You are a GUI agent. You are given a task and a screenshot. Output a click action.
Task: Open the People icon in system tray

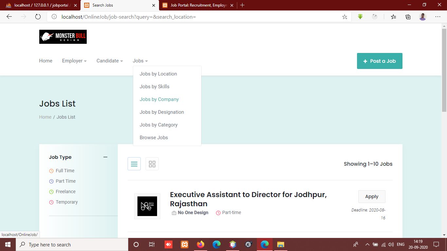click(x=356, y=244)
